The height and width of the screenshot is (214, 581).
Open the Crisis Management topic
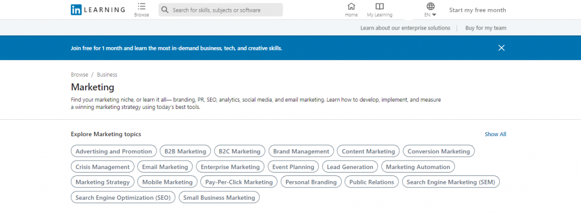coord(103,167)
